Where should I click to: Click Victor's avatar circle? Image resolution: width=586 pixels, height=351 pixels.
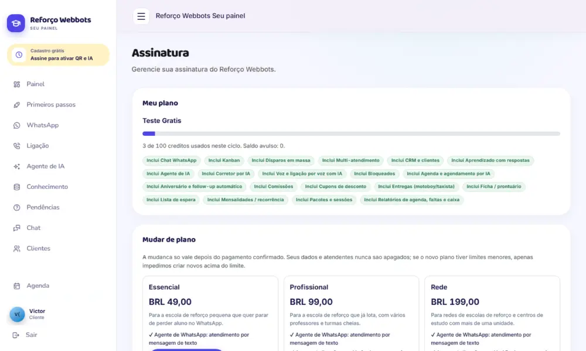click(x=17, y=314)
